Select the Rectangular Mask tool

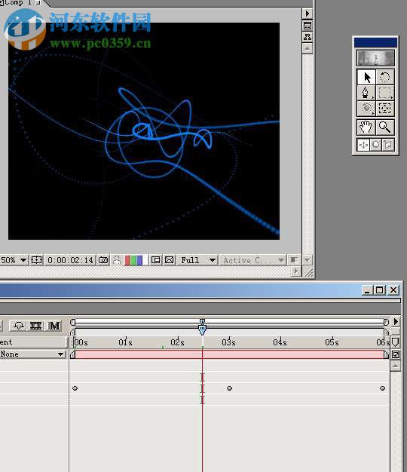click(x=384, y=93)
